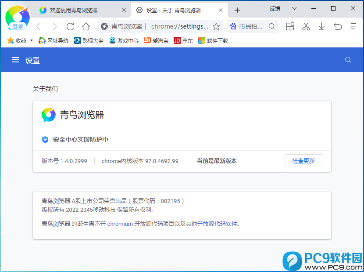364x272 pixels.
Task: Expand the 收藏 dropdown arrow
Action: (32, 40)
